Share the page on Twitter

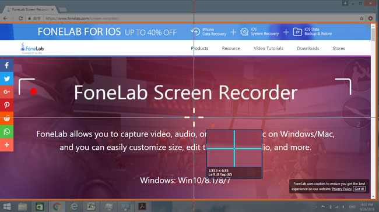[6, 78]
